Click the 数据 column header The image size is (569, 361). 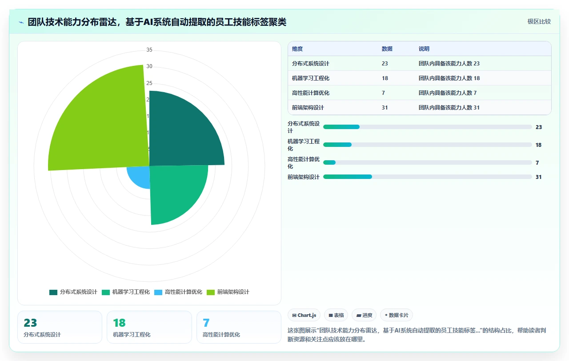(387, 49)
